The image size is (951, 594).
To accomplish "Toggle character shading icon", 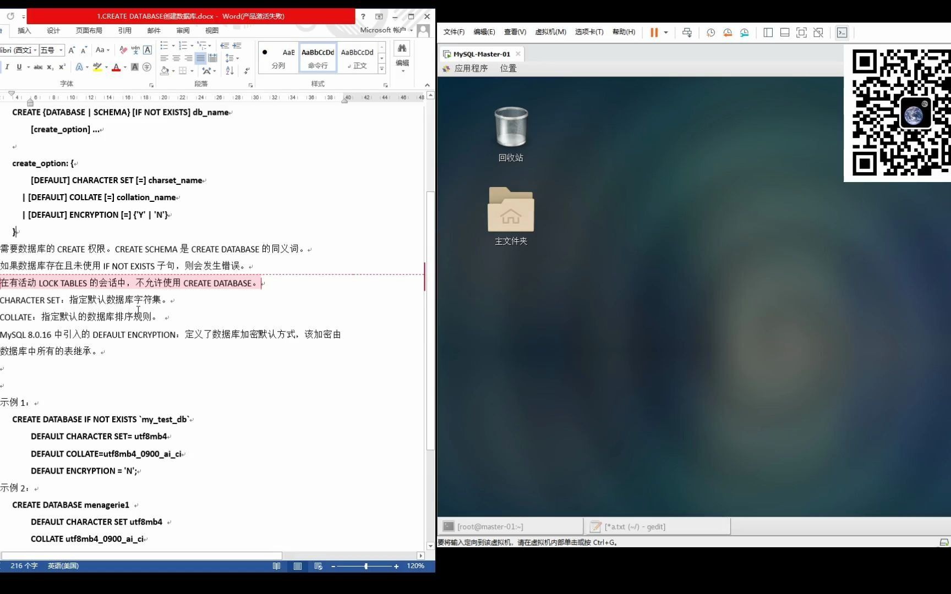I will pyautogui.click(x=134, y=67).
